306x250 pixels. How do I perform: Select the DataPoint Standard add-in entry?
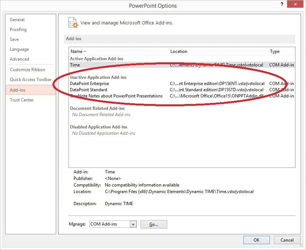coord(89,90)
